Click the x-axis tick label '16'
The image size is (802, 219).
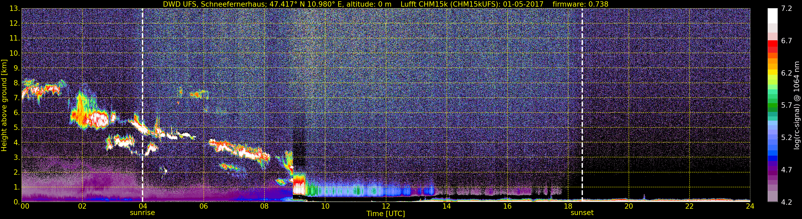click(x=507, y=206)
